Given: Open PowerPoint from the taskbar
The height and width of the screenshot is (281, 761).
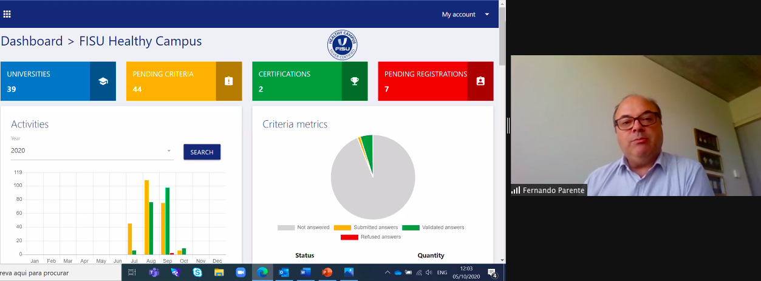Looking at the screenshot, I should [x=327, y=273].
